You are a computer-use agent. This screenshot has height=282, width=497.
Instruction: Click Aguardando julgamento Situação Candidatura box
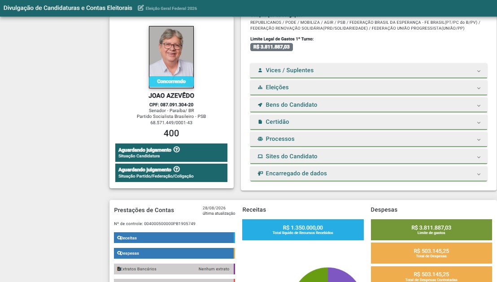[171, 152]
